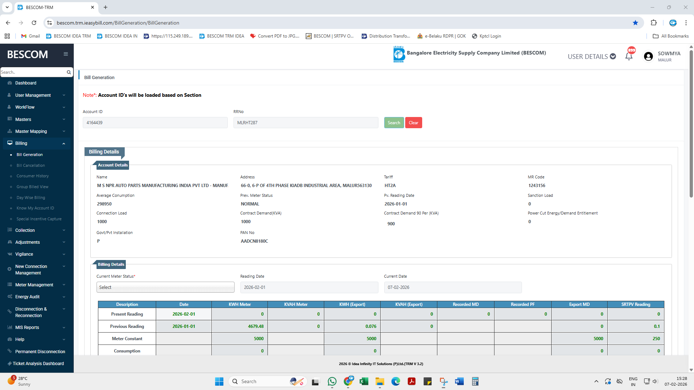The width and height of the screenshot is (694, 390).
Task: Open the Chrome extensions puzzle icon
Action: [654, 23]
